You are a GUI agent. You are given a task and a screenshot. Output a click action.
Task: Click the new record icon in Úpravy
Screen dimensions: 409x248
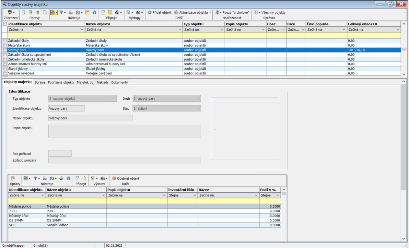(x=23, y=13)
